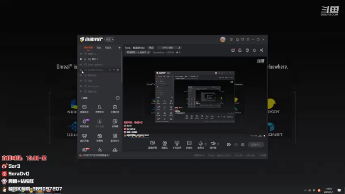Edit the OMG tag with pencil icon
The width and height of the screenshot is (345, 194).
(179, 47)
